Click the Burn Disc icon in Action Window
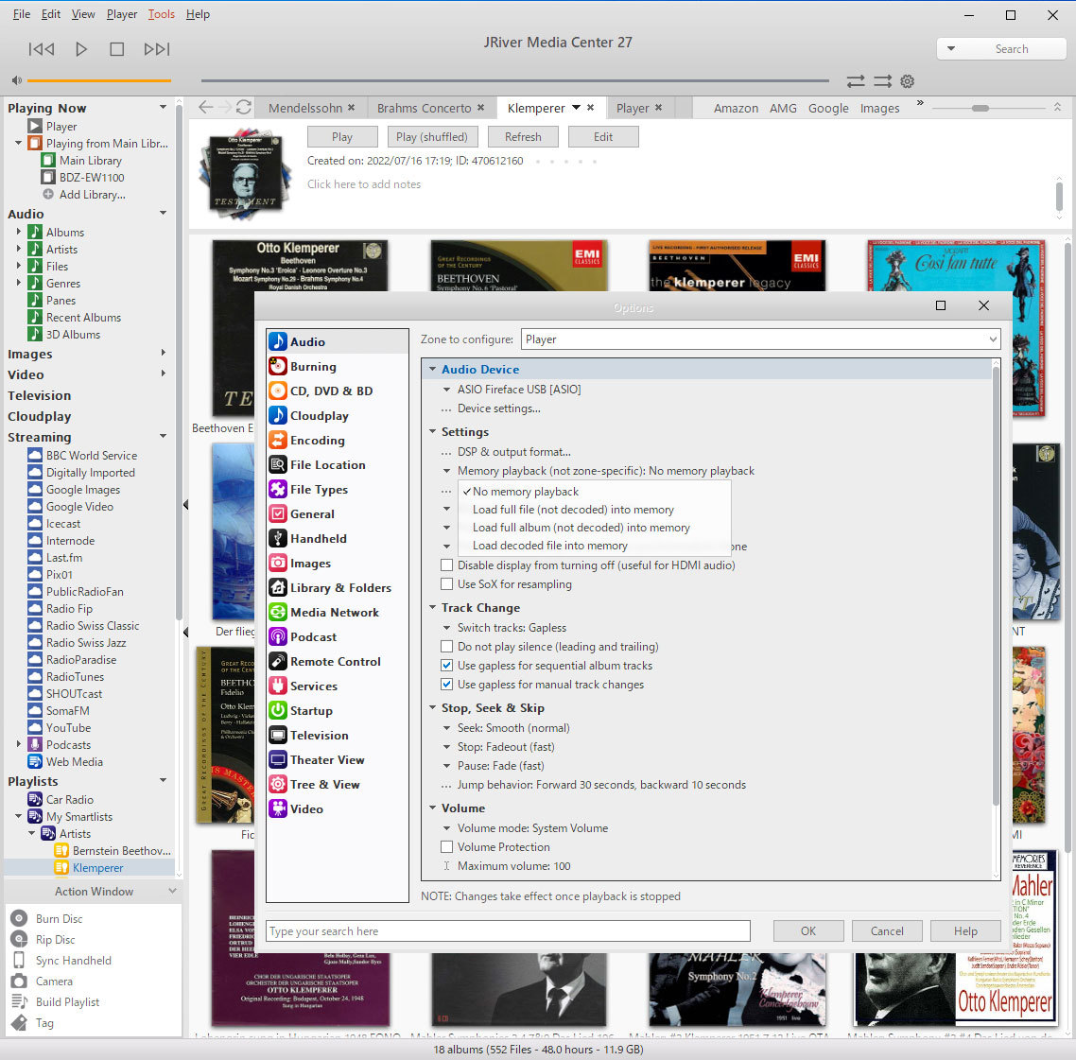This screenshot has height=1060, width=1076. click(19, 919)
